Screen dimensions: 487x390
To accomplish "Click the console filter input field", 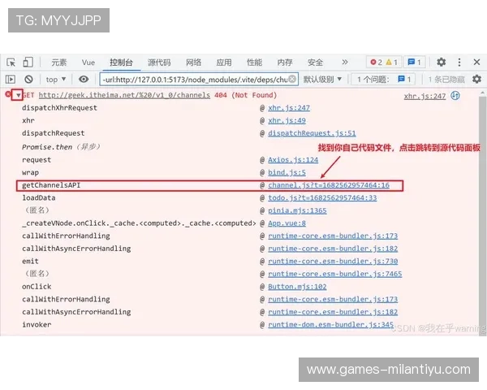I will [193, 80].
